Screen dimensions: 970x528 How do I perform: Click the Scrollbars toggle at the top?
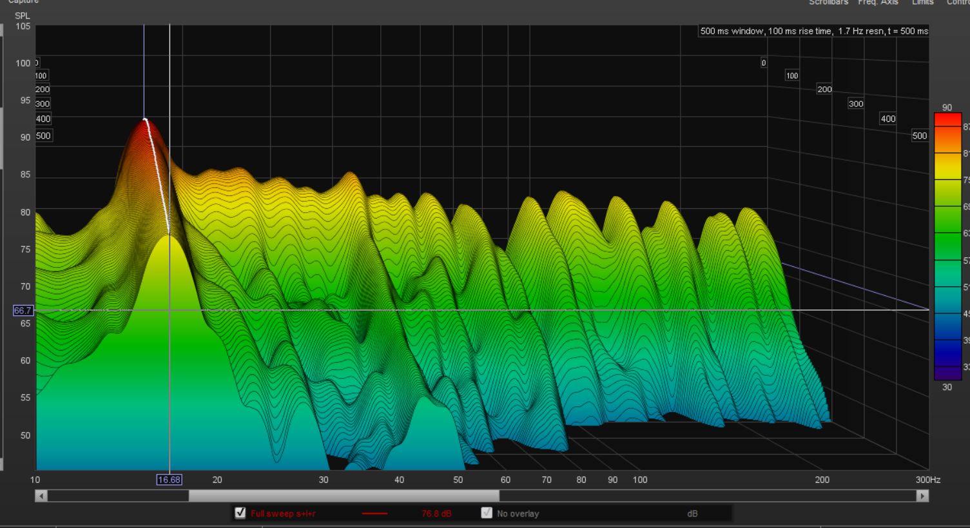(x=828, y=3)
